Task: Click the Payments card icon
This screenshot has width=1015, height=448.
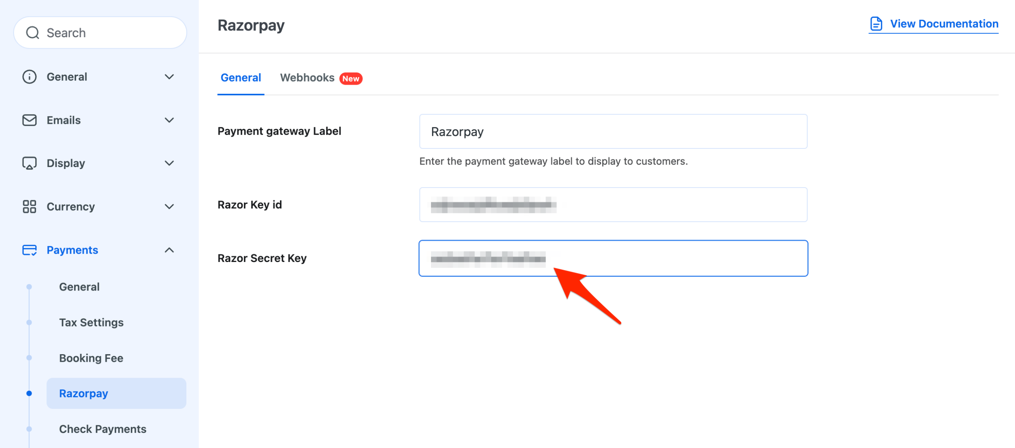Action: click(x=29, y=250)
